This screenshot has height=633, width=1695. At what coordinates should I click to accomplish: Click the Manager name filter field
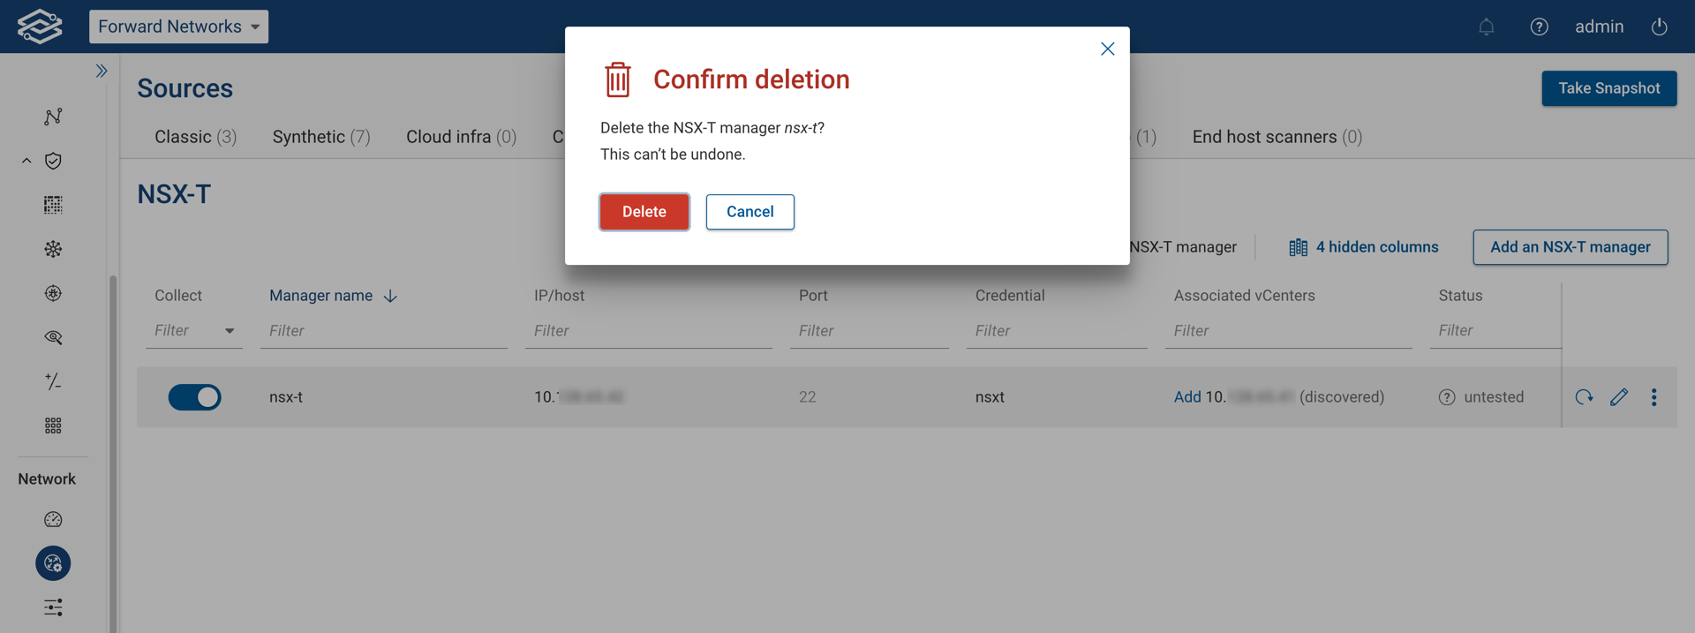[384, 331]
